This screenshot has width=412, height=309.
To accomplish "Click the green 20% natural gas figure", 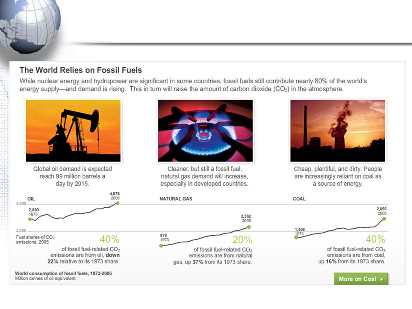I will (x=242, y=240).
